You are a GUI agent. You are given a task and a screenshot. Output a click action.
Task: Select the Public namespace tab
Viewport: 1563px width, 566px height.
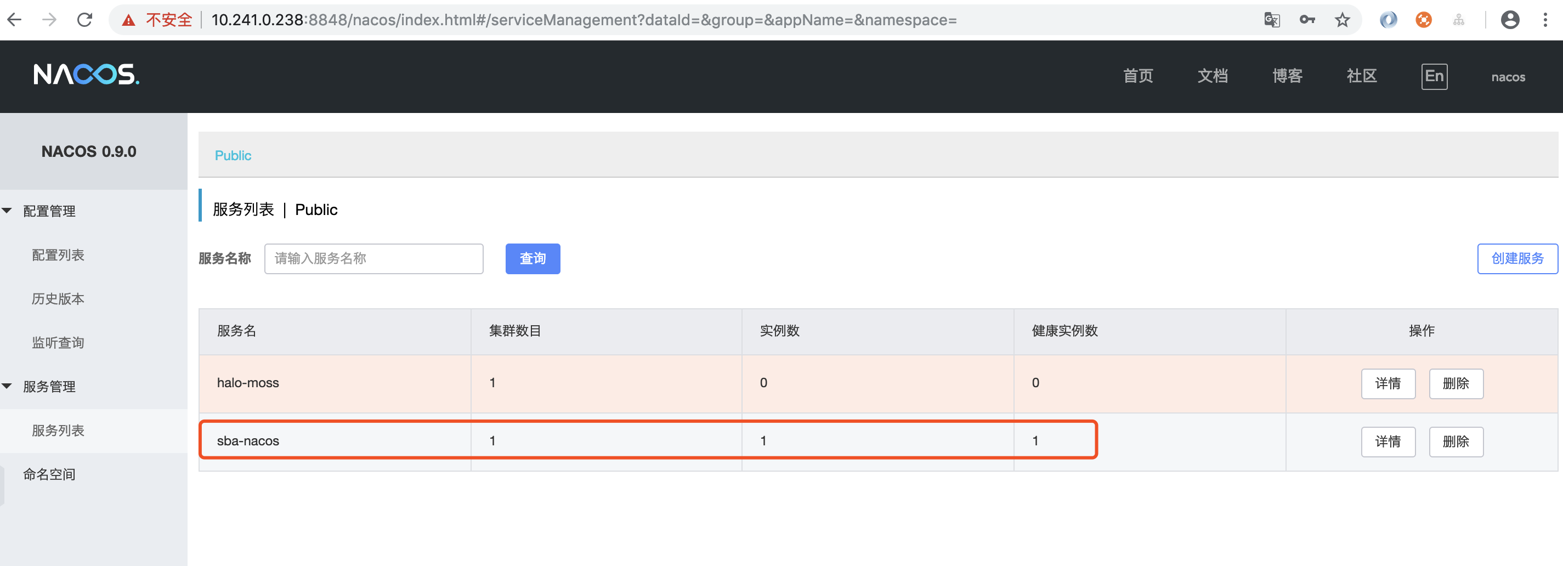(x=233, y=155)
